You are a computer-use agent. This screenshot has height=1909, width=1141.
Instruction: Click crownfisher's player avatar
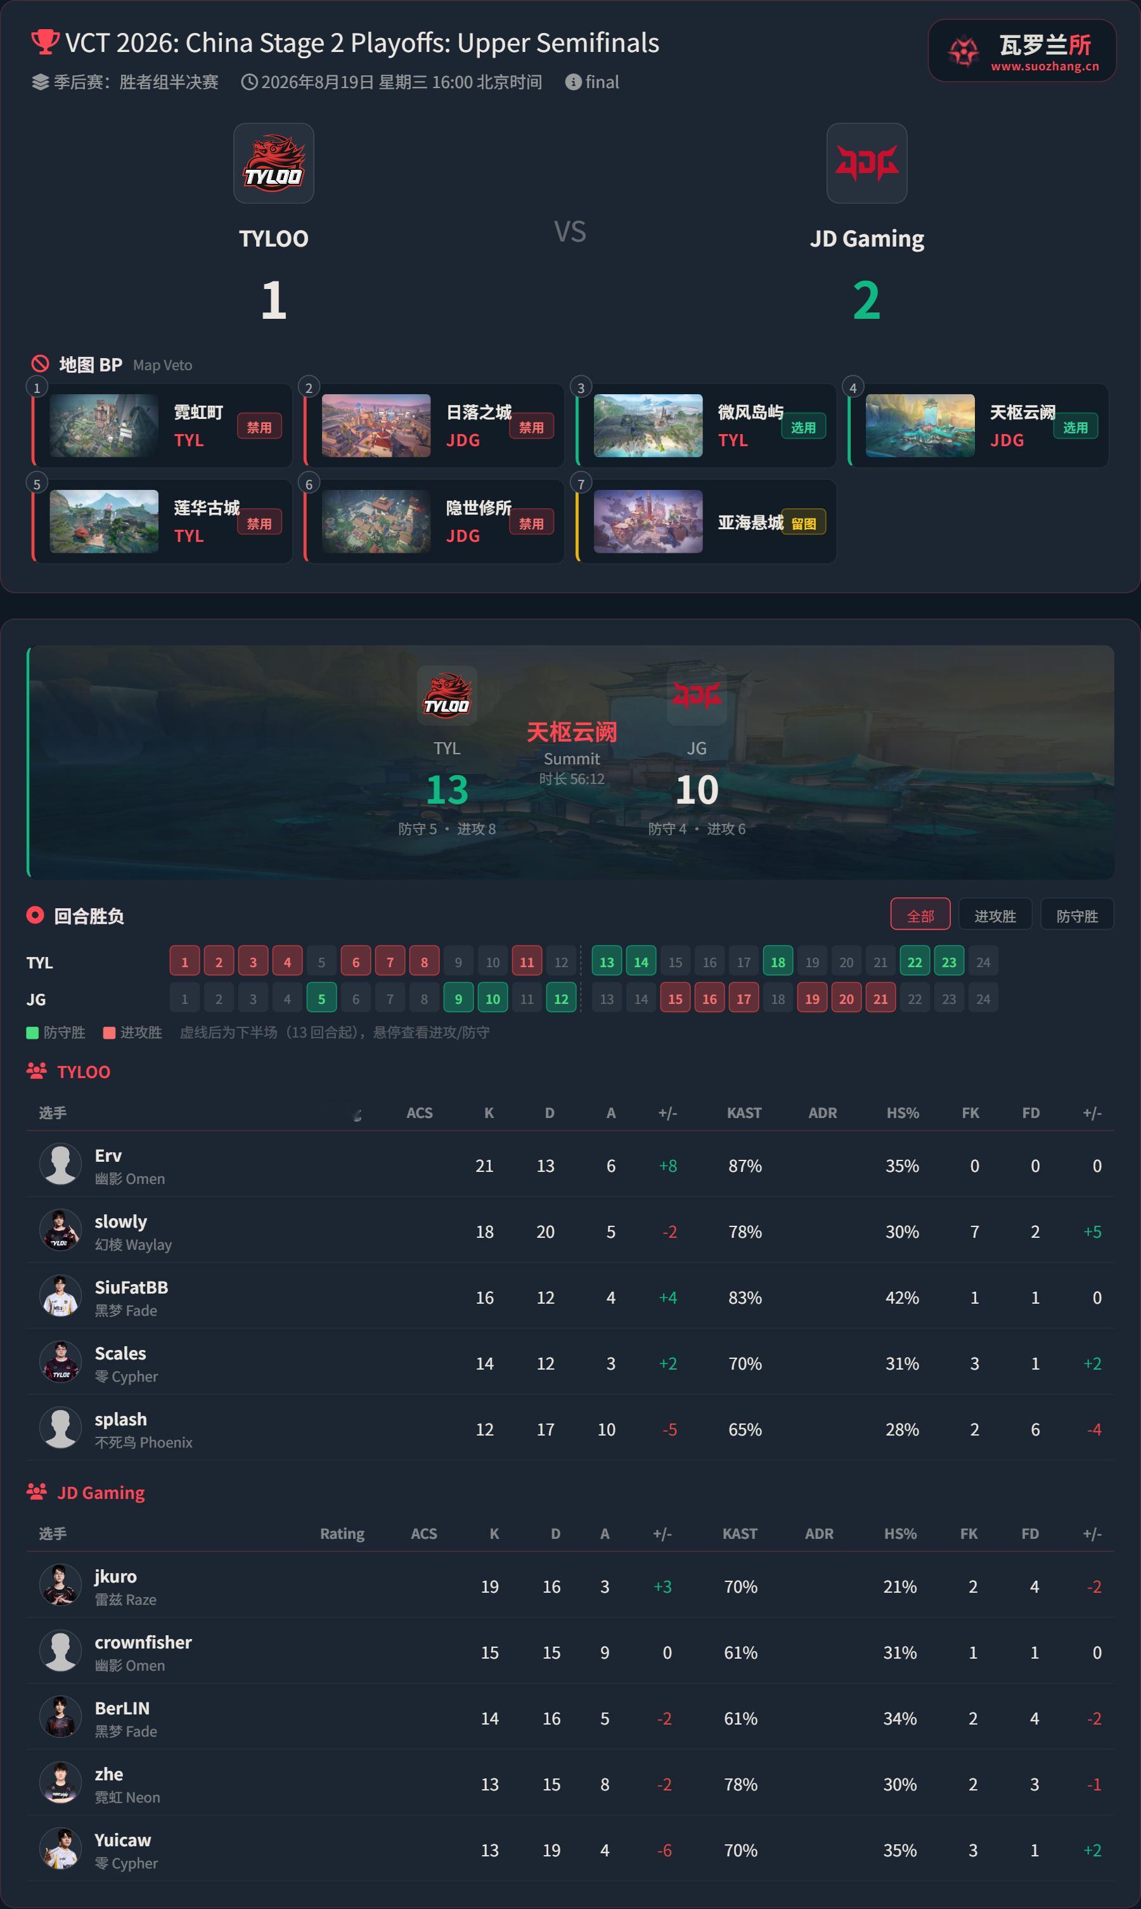[61, 1652]
